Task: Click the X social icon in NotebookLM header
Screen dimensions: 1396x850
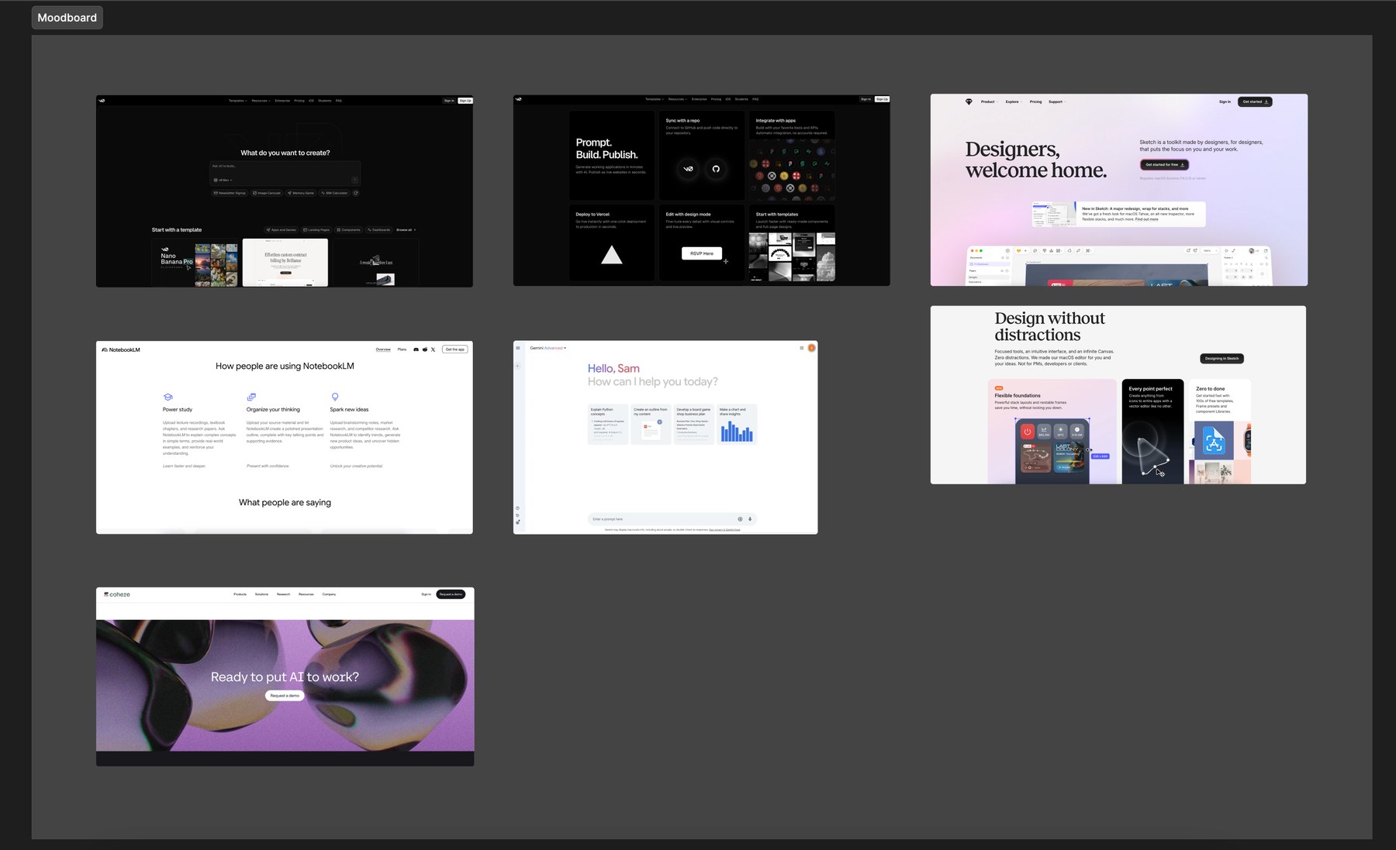Action: pos(433,349)
